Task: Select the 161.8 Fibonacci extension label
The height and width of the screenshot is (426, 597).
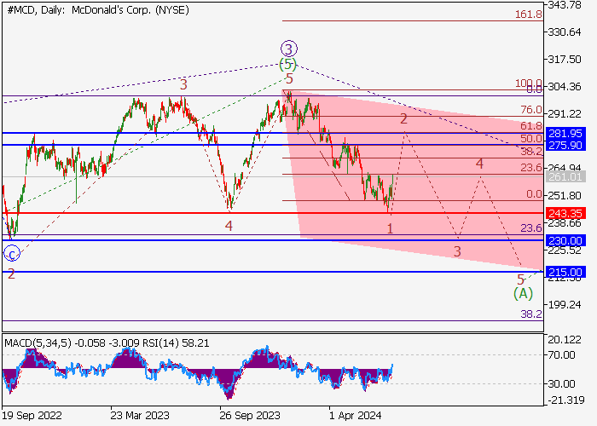Action: (x=529, y=14)
